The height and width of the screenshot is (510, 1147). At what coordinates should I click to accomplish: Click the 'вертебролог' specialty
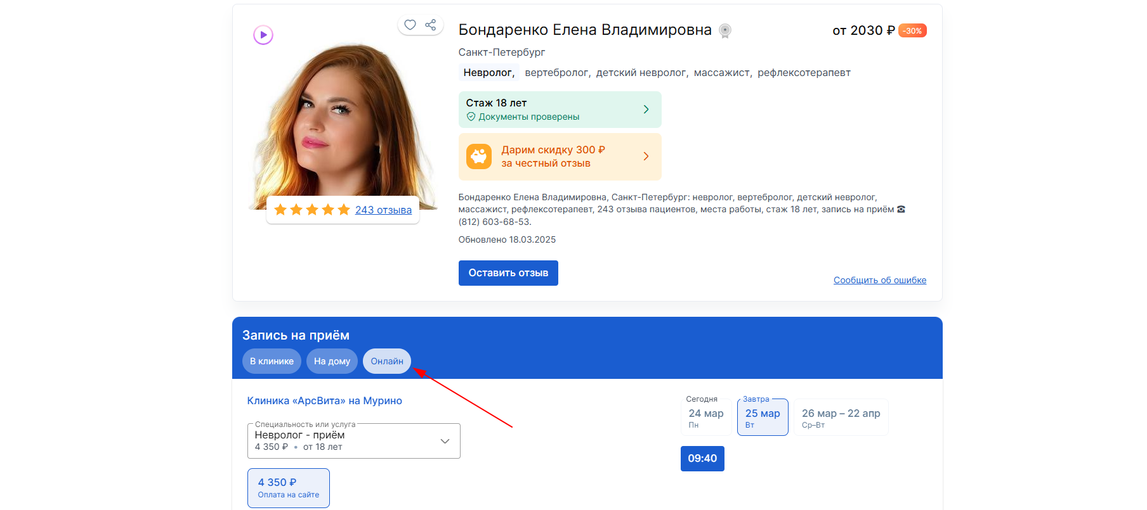pyautogui.click(x=558, y=73)
